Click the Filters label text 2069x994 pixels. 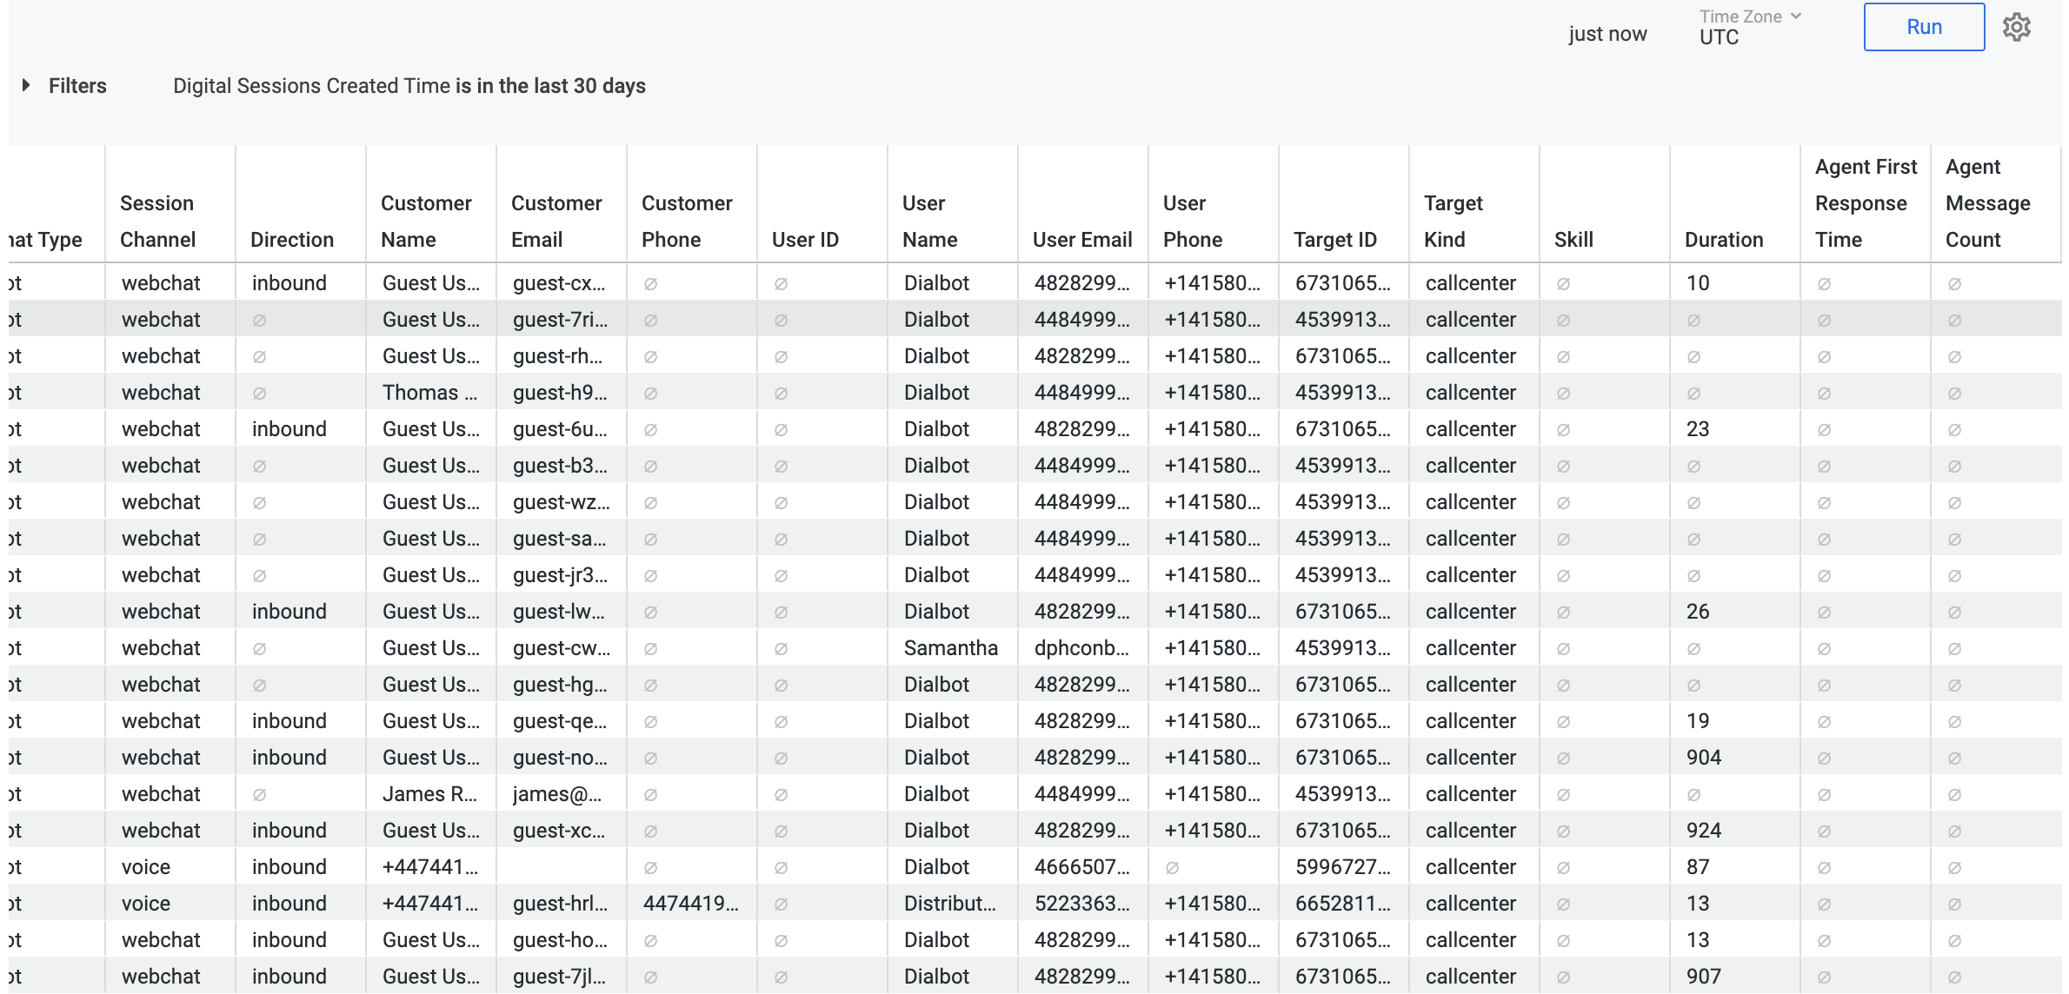click(x=77, y=86)
